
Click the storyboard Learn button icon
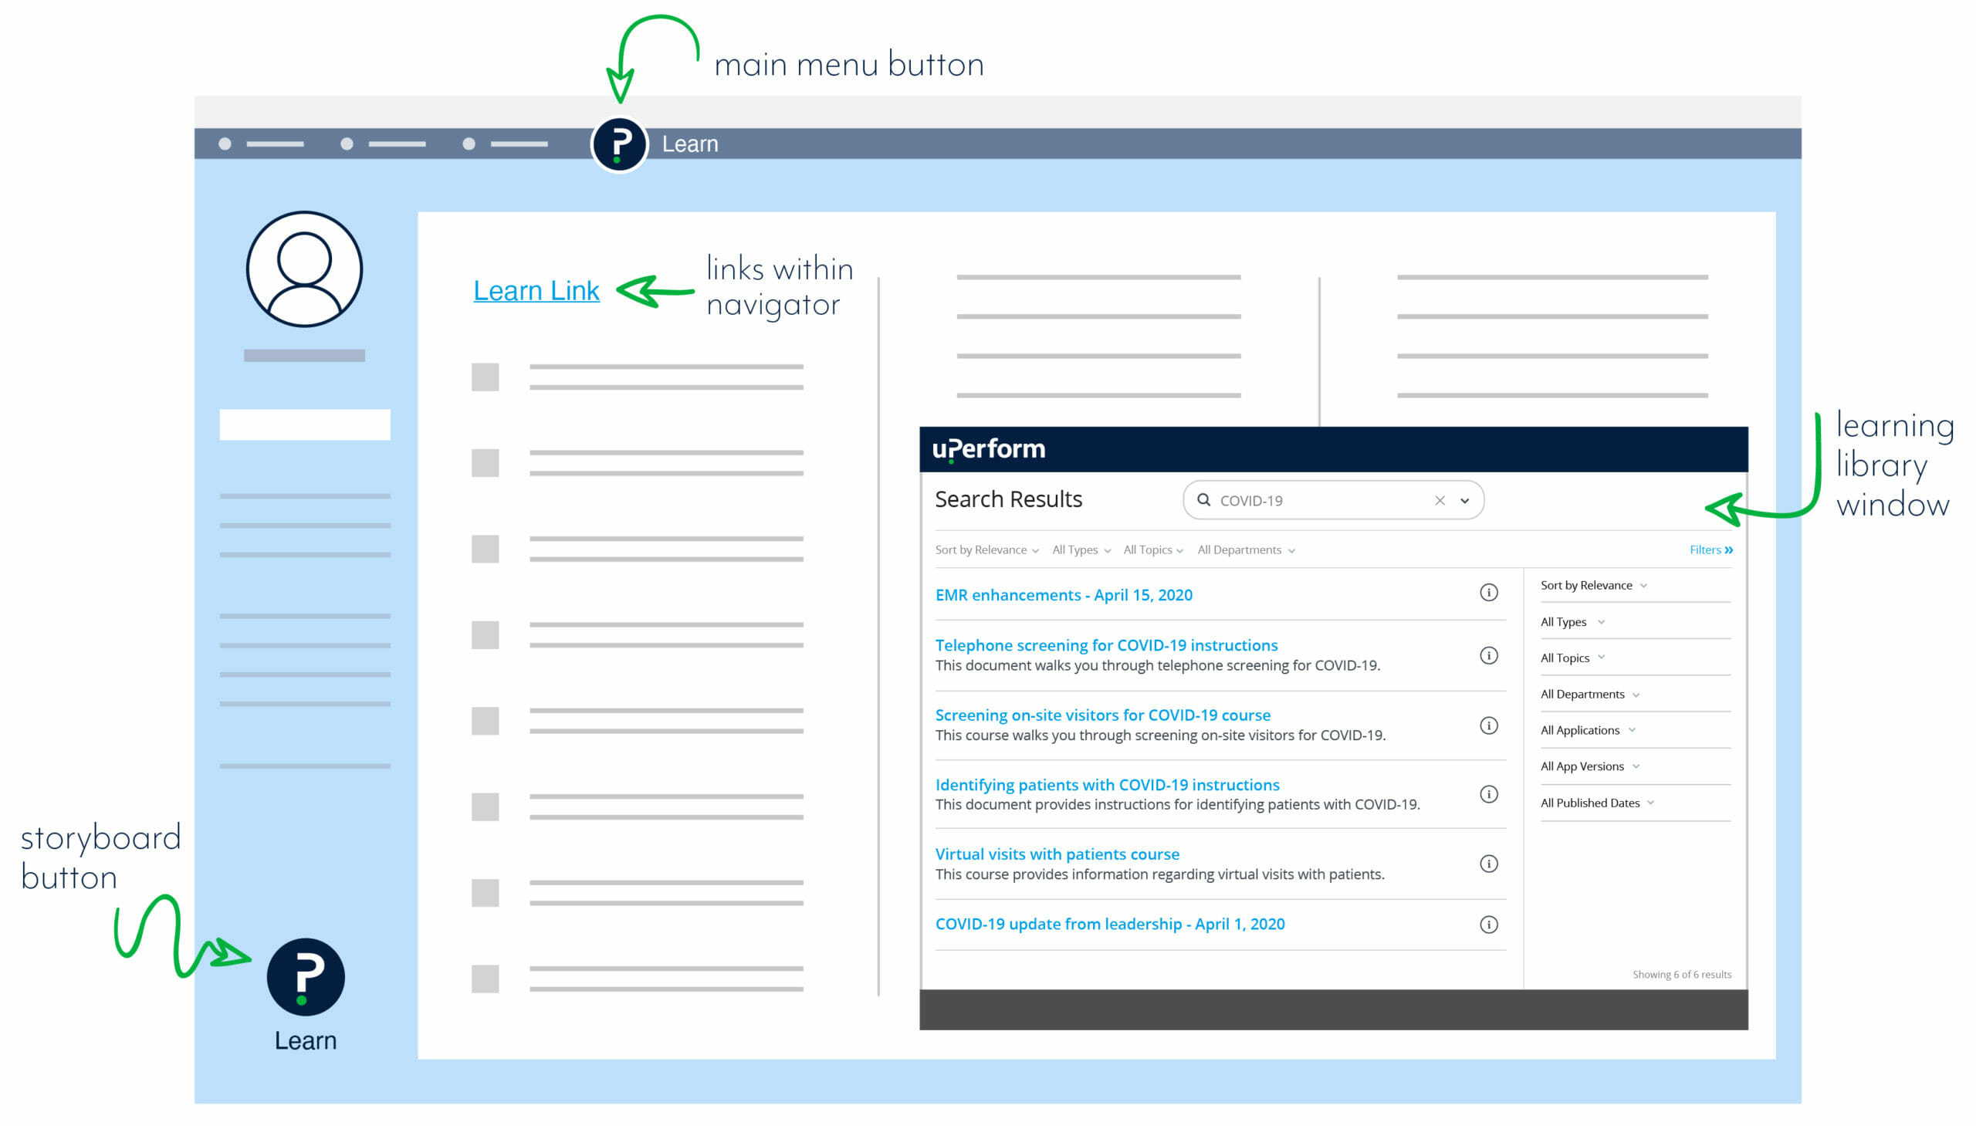coord(306,977)
